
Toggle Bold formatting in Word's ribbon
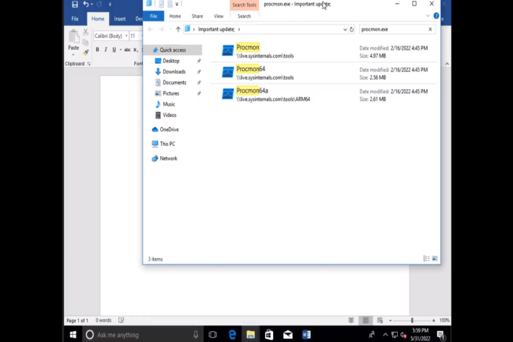(97, 50)
